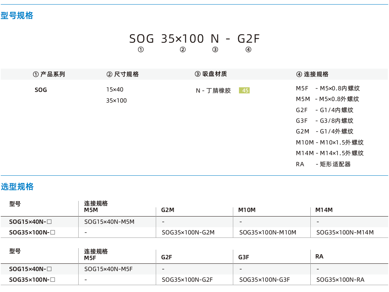Click the ① 产品系列 column header
The height and width of the screenshot is (292, 389).
coord(49,74)
